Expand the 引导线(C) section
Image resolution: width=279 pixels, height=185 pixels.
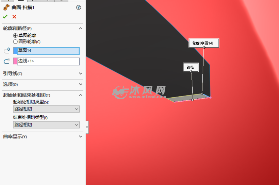pos(81,73)
